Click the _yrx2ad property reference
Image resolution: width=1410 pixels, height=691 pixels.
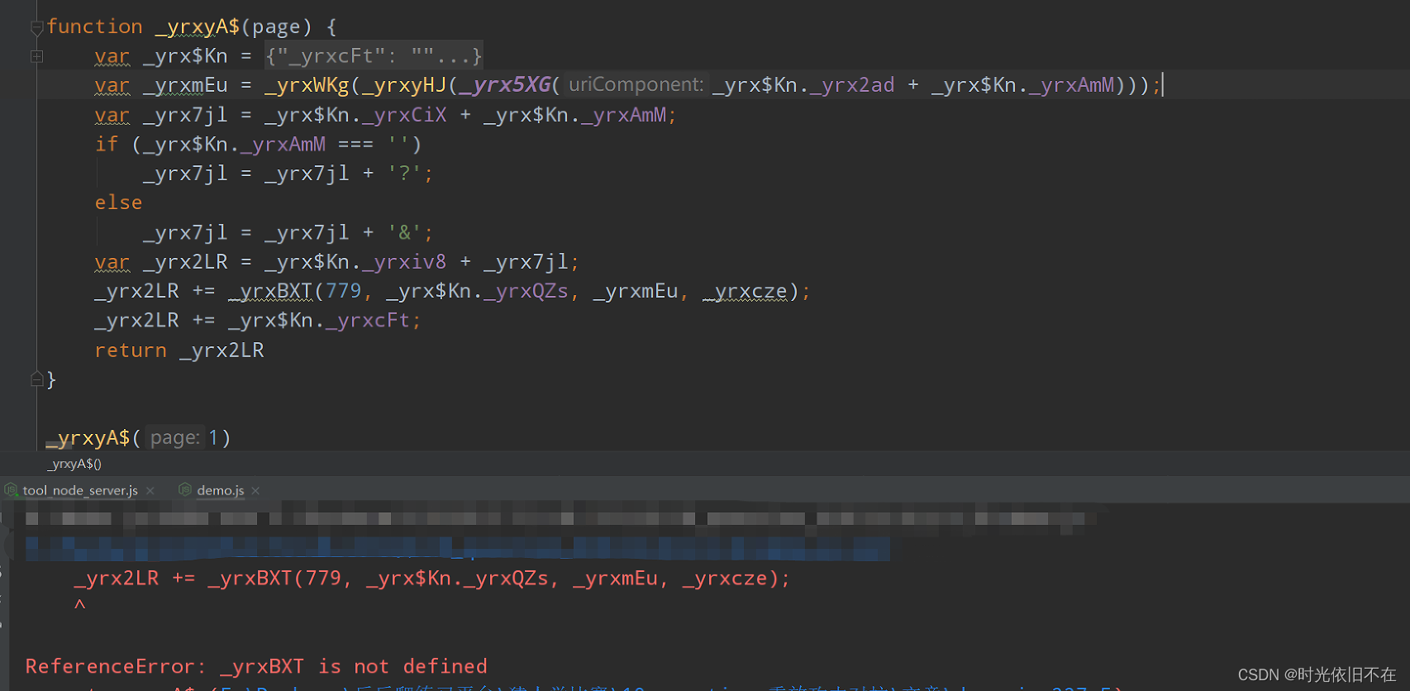pyautogui.click(x=852, y=85)
